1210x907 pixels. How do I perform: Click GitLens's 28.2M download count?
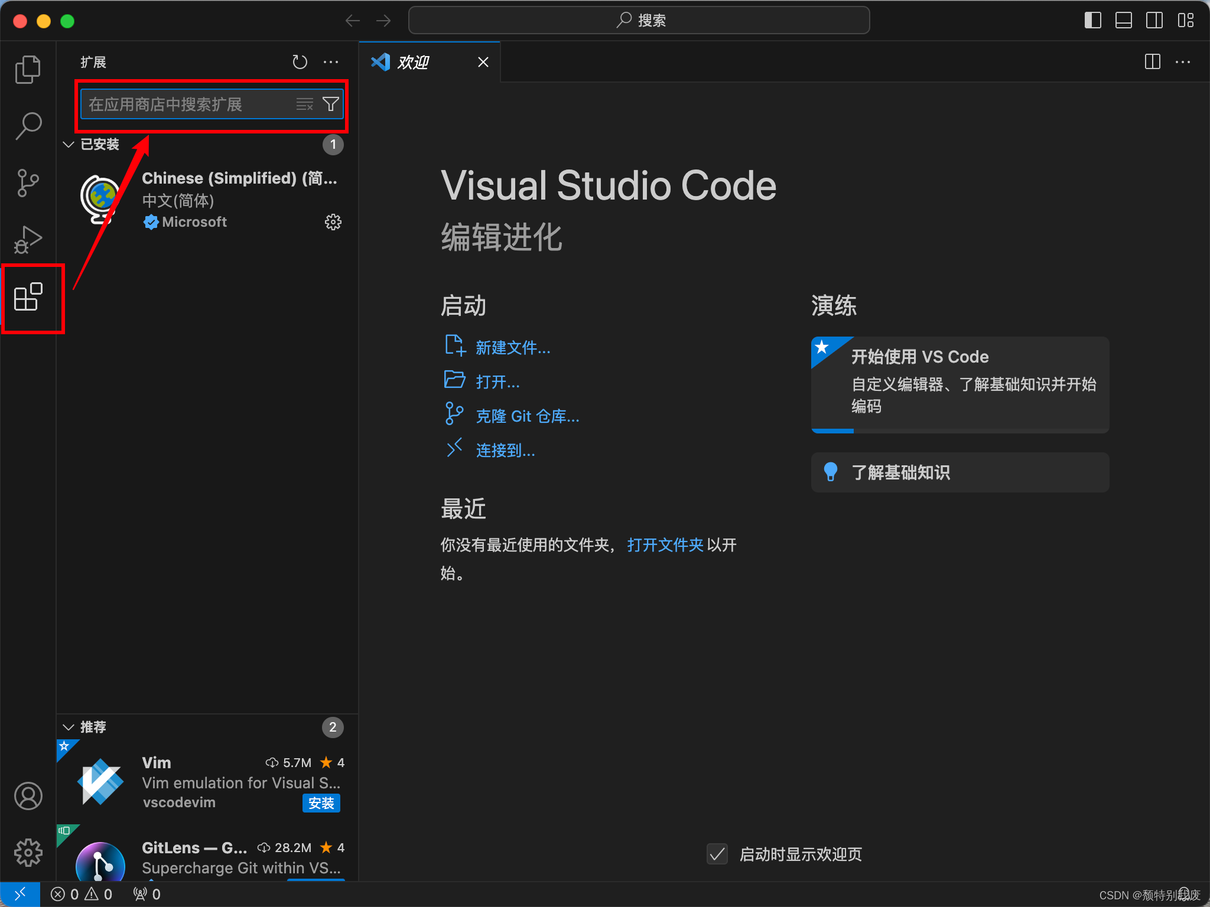(284, 847)
